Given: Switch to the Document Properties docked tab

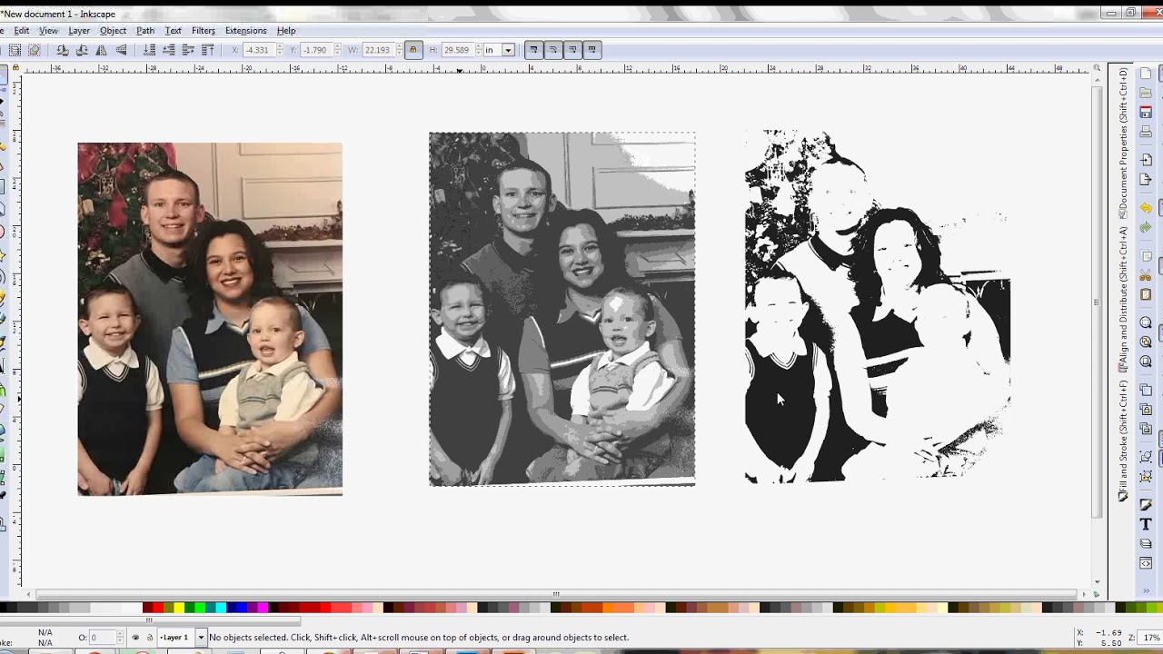Looking at the screenshot, I should (1124, 143).
